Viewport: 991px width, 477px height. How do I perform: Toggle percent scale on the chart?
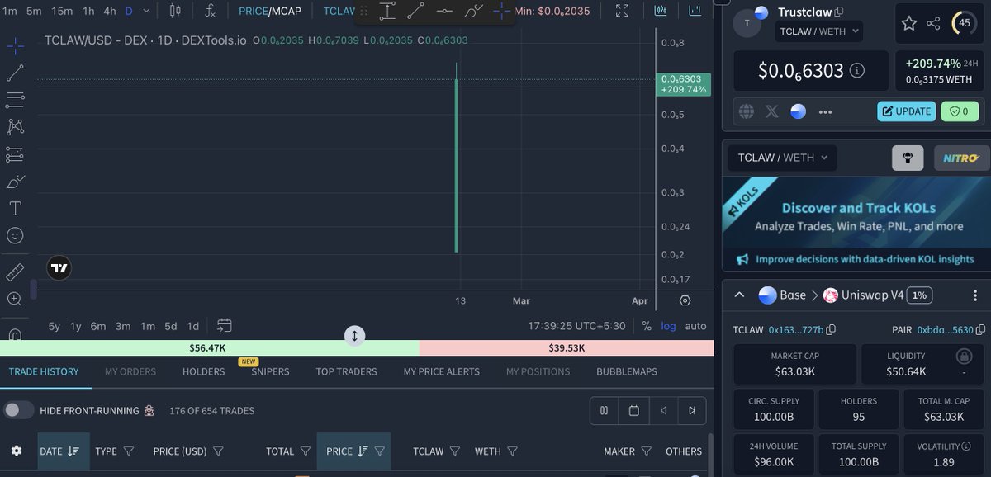pos(646,326)
